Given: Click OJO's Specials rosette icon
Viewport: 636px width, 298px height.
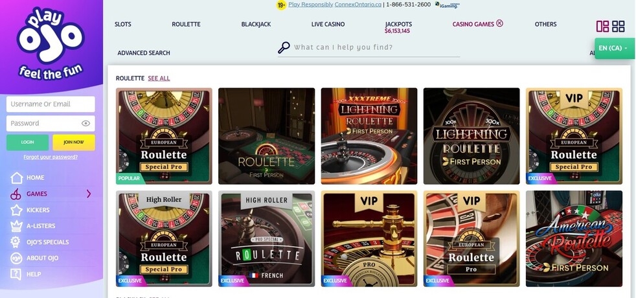Looking at the screenshot, I should point(16,242).
